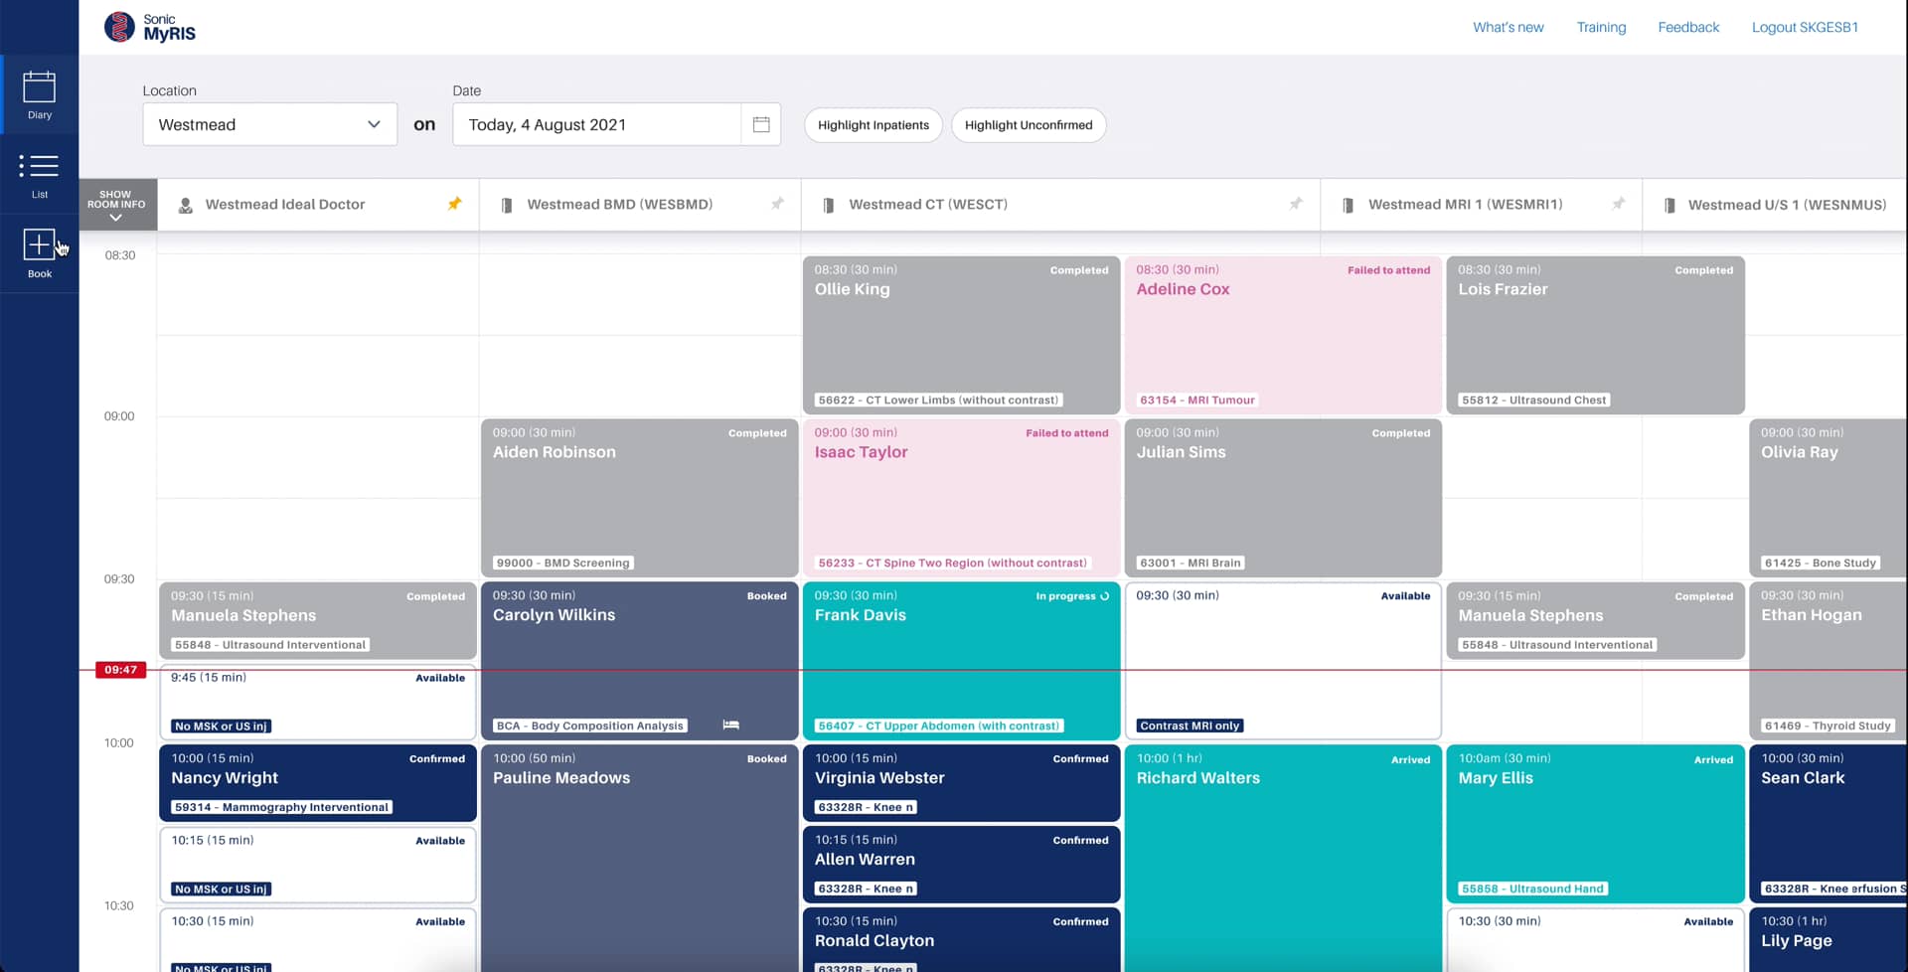Click the inpatient bed icon on Carolyn Wilkins
Viewport: 1908px width, 972px height.
731,725
